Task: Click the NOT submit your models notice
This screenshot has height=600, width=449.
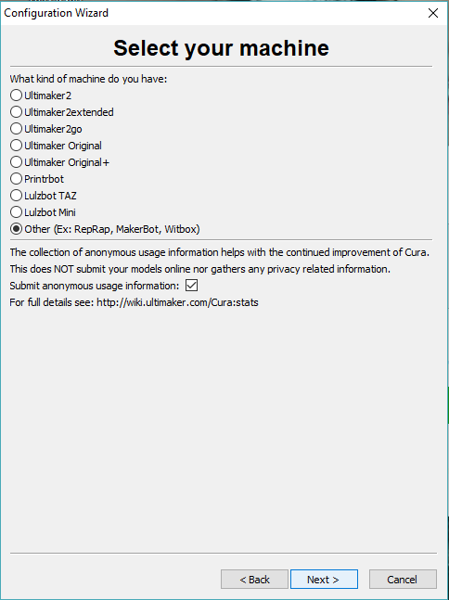Action: (200, 269)
